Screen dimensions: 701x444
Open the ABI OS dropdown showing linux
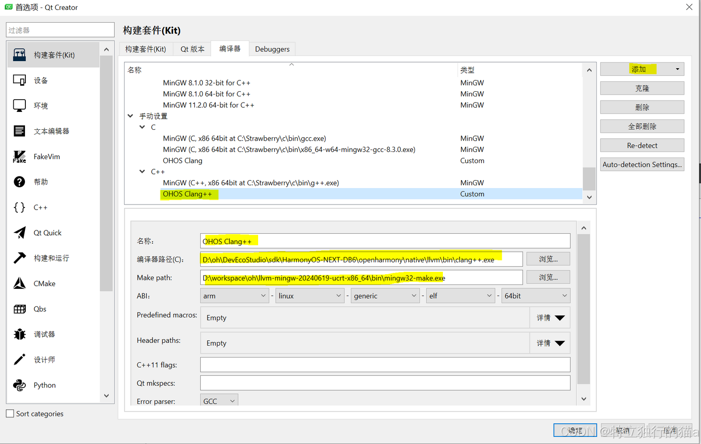coord(310,296)
